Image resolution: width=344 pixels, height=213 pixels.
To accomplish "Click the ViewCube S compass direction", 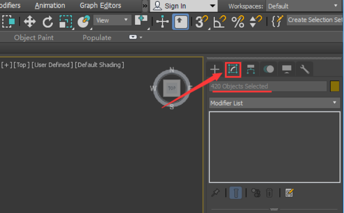I will (172, 107).
